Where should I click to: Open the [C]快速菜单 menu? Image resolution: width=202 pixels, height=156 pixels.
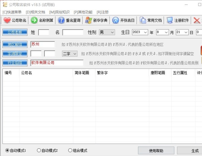tap(12, 12)
